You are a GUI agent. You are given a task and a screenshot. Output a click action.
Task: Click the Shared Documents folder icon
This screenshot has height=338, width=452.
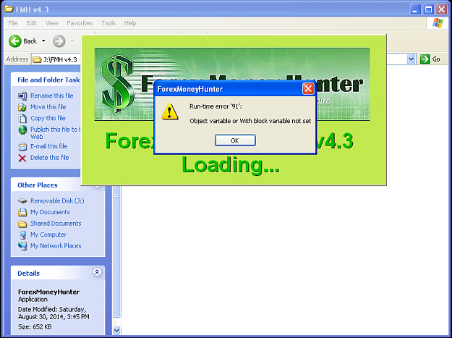pos(22,224)
